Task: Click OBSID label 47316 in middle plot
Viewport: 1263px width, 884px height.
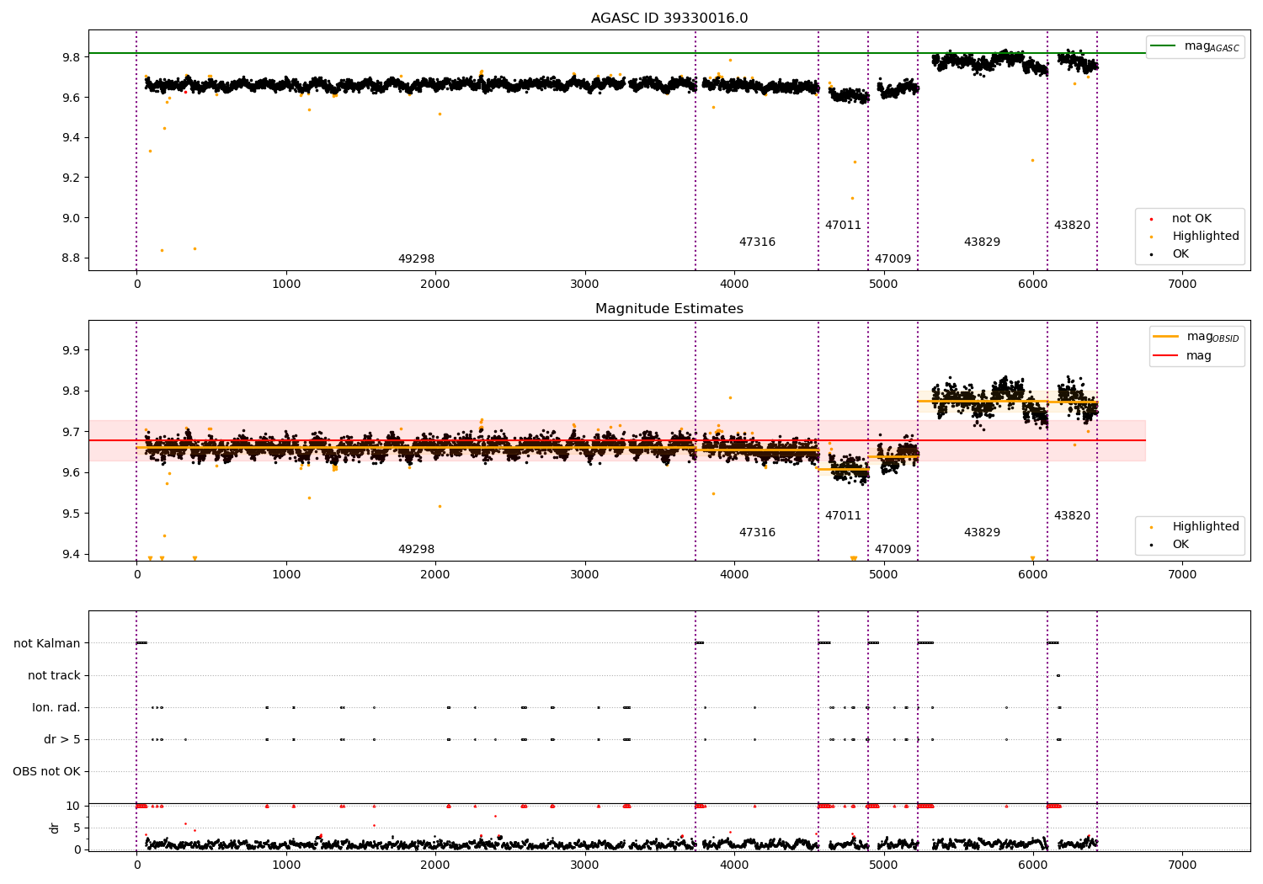Action: pos(757,533)
